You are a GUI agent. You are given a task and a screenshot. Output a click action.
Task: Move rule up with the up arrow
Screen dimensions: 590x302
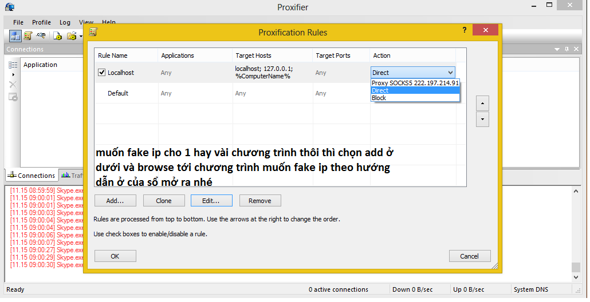(x=482, y=104)
